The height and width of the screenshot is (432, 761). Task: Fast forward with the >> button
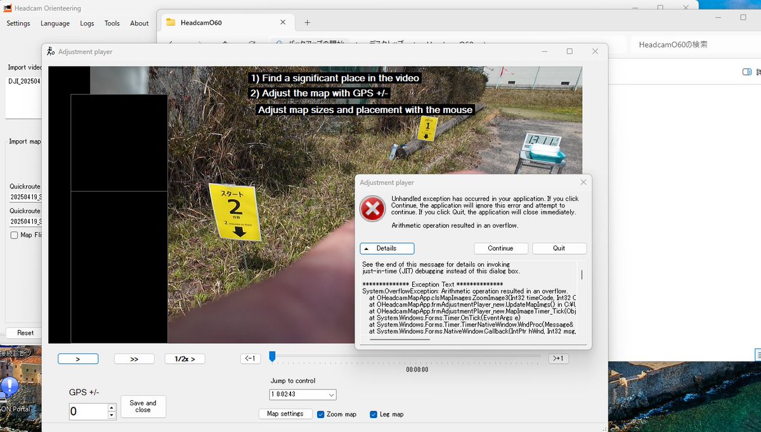point(134,359)
